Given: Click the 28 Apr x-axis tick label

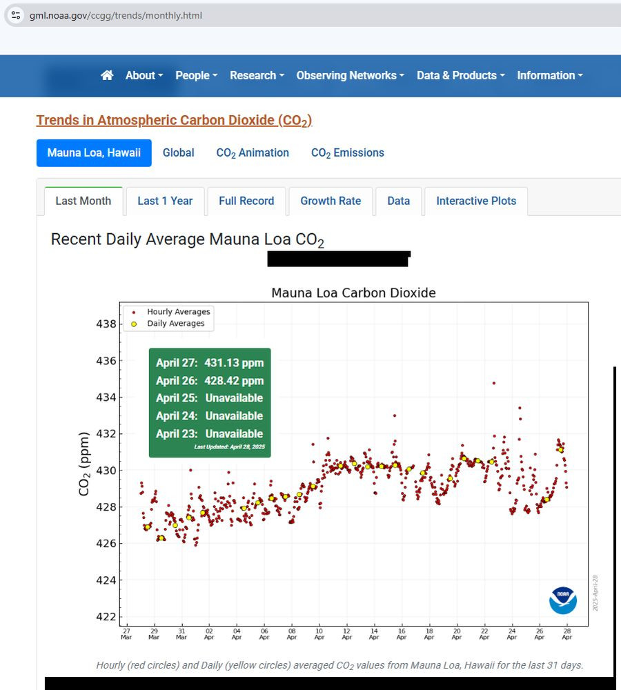Looking at the screenshot, I should (x=567, y=634).
